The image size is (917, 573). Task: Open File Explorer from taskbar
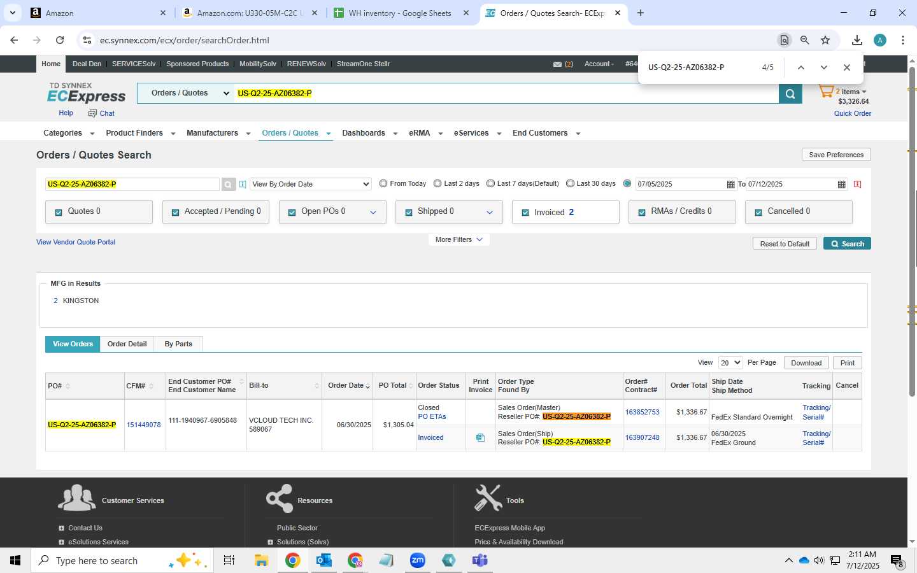point(261,560)
